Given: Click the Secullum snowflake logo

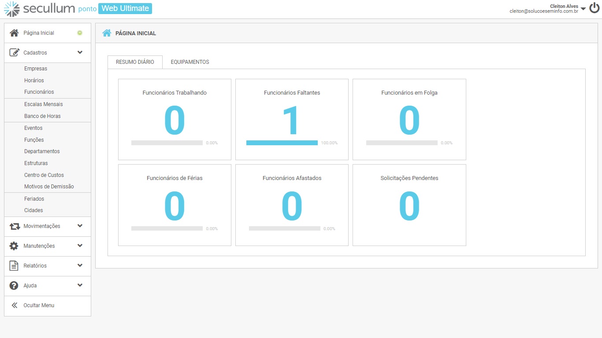Looking at the screenshot, I should [x=11, y=9].
